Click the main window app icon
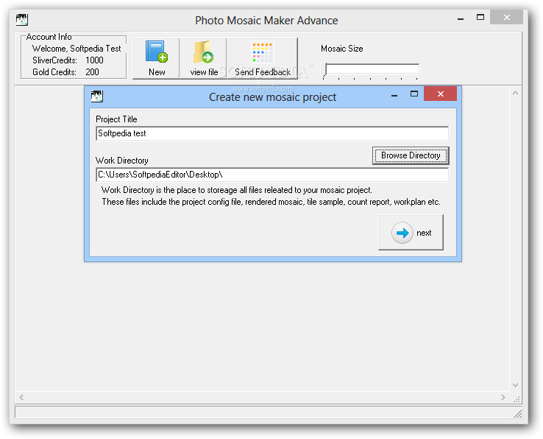Viewport: 543px width, 439px height. pos(22,20)
